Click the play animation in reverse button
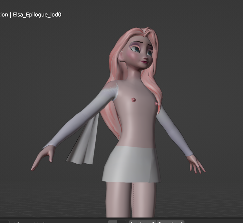This screenshot has width=243, height=223. point(152,222)
